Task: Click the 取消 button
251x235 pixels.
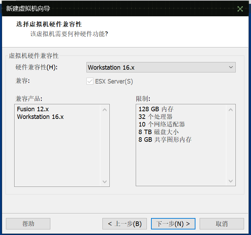Action: click(x=222, y=224)
